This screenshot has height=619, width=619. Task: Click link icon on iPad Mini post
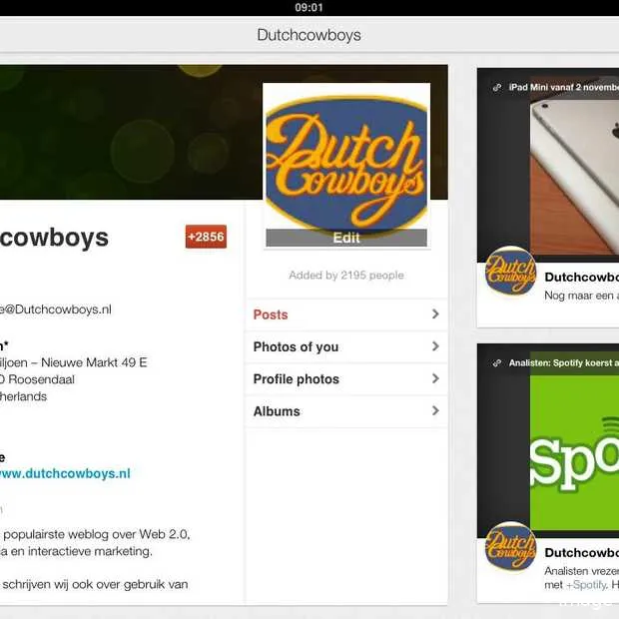click(497, 87)
